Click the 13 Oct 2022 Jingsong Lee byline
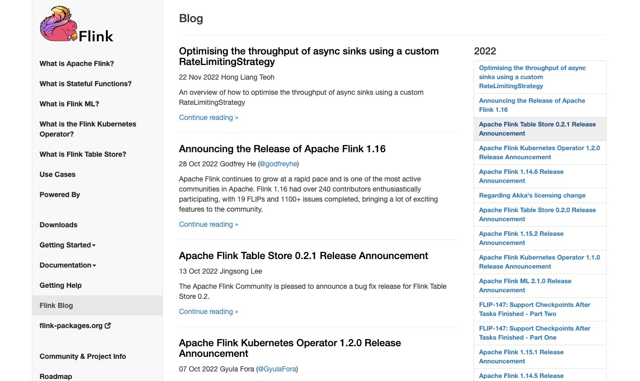 coord(220,271)
